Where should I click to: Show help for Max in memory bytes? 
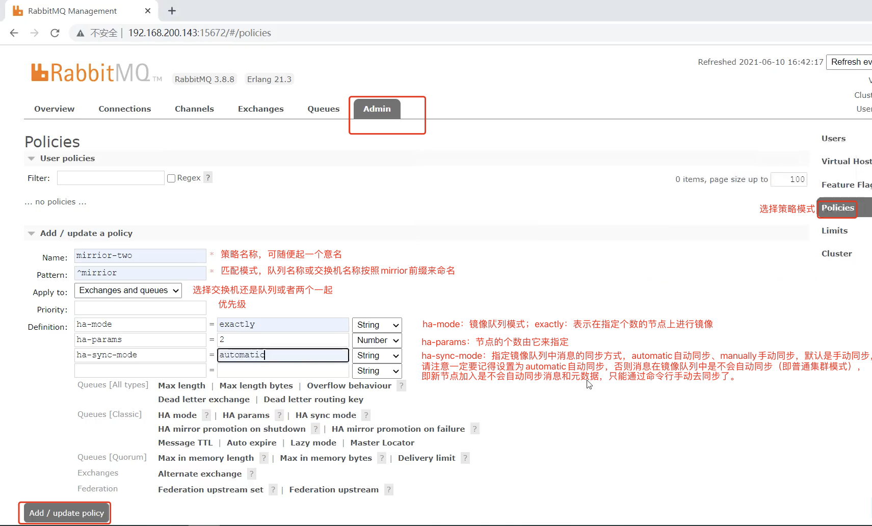[x=382, y=458]
